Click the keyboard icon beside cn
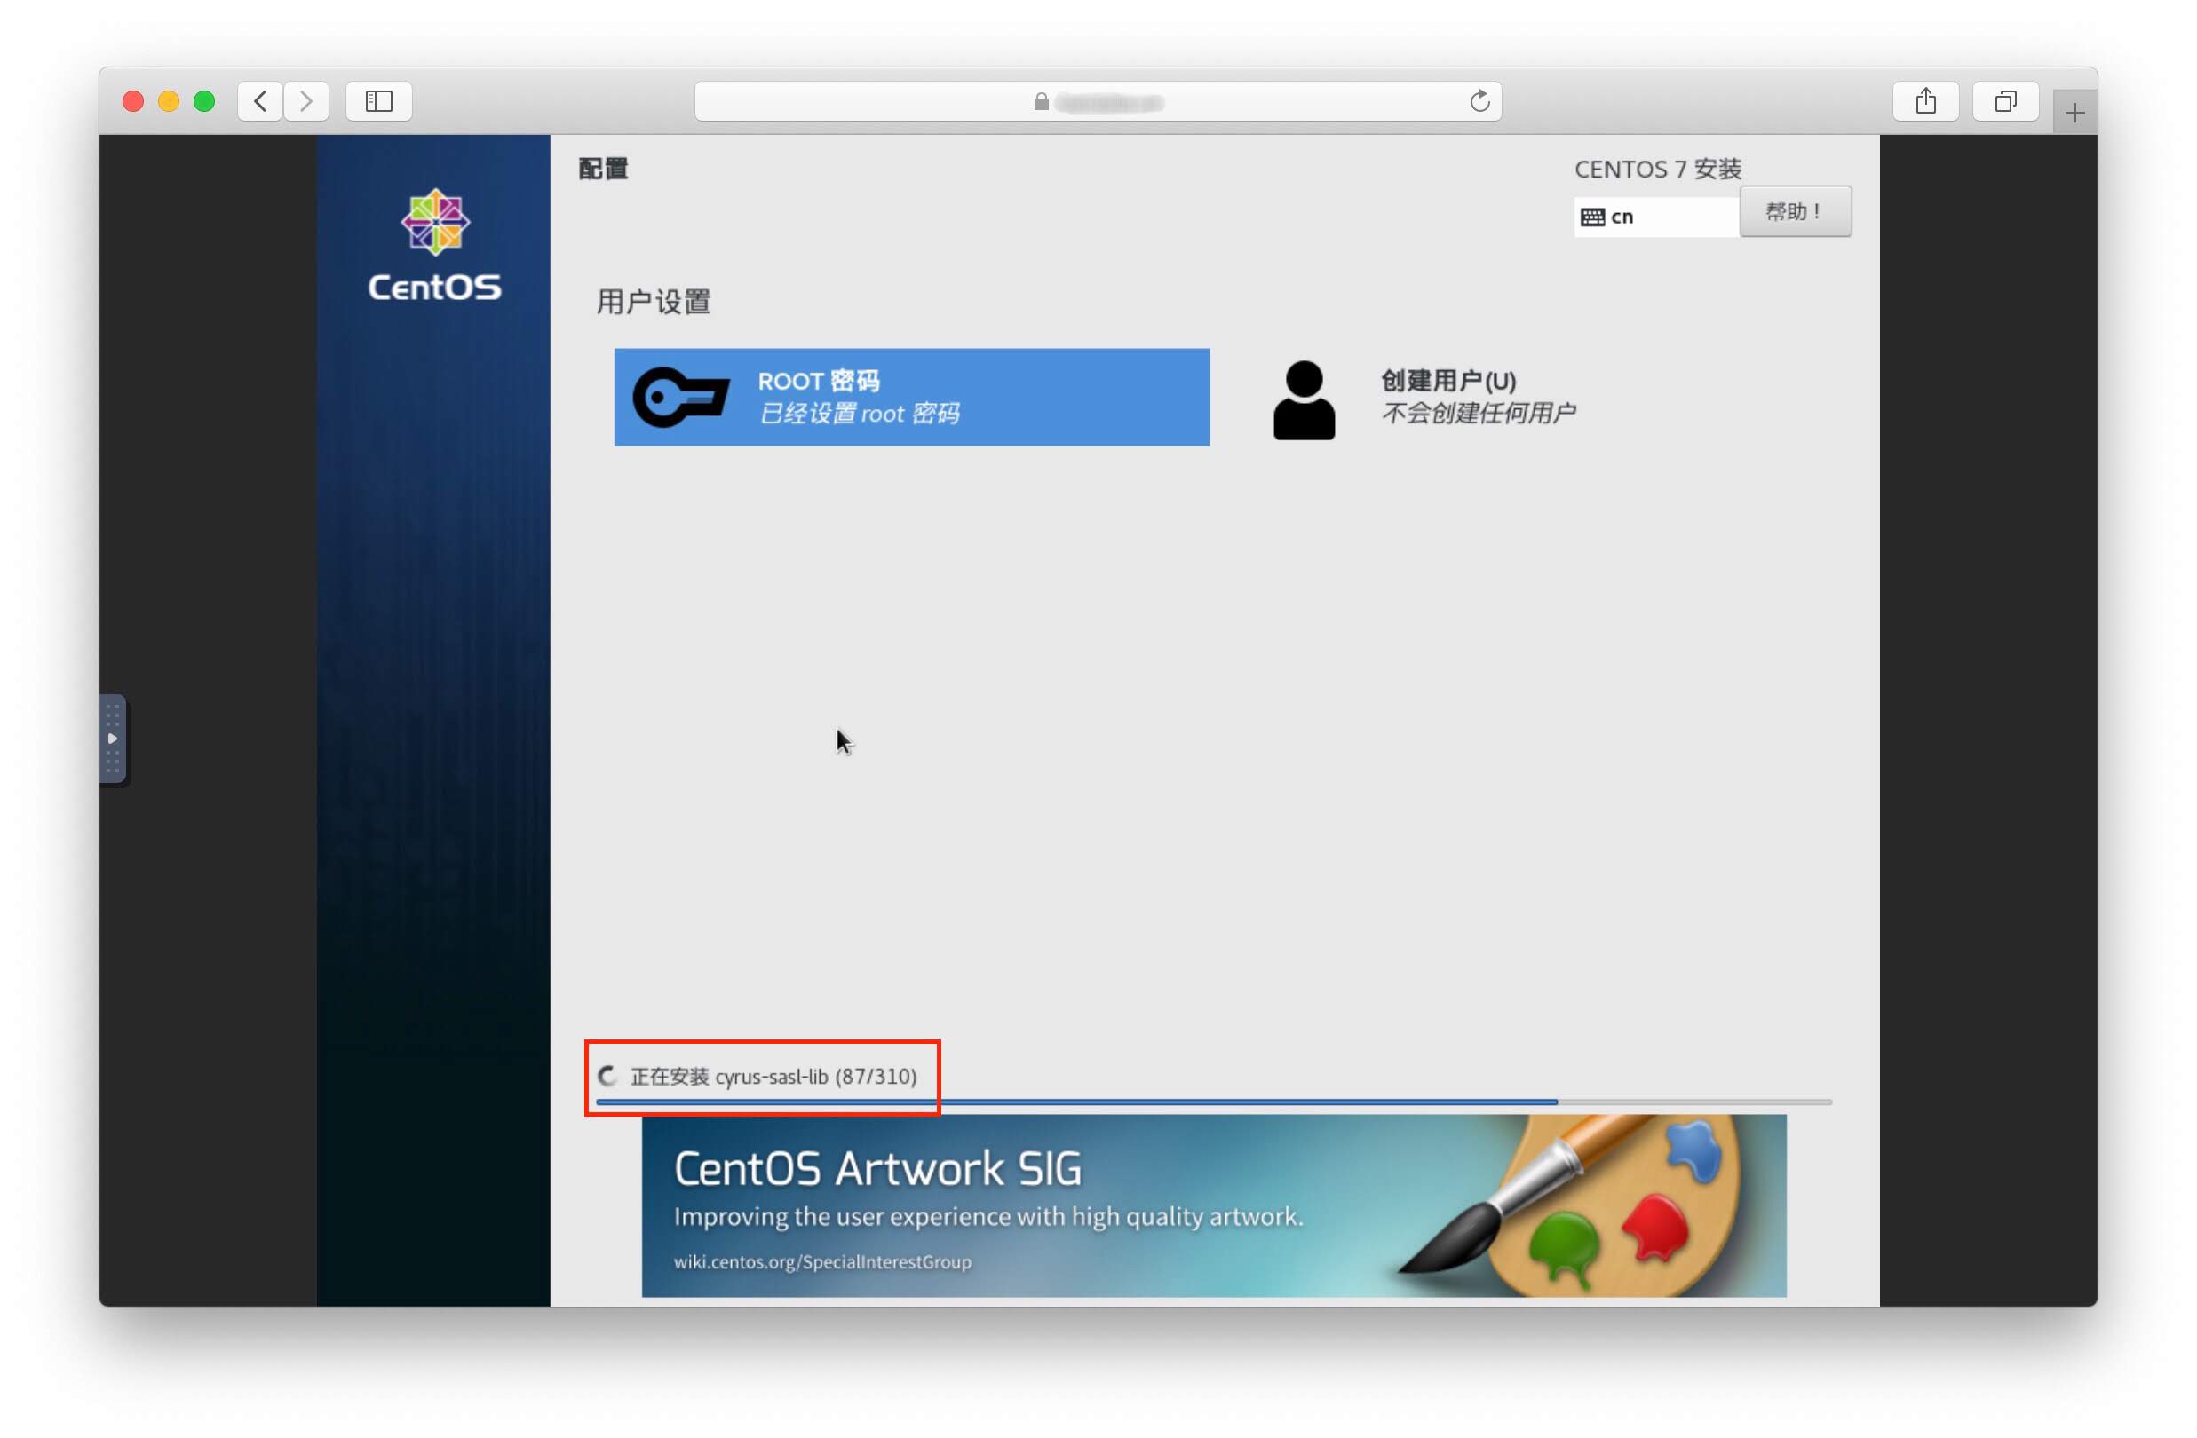This screenshot has height=1438, width=2197. (1592, 217)
